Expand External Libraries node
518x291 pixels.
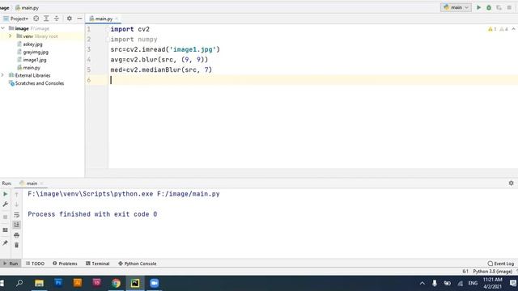click(x=3, y=75)
